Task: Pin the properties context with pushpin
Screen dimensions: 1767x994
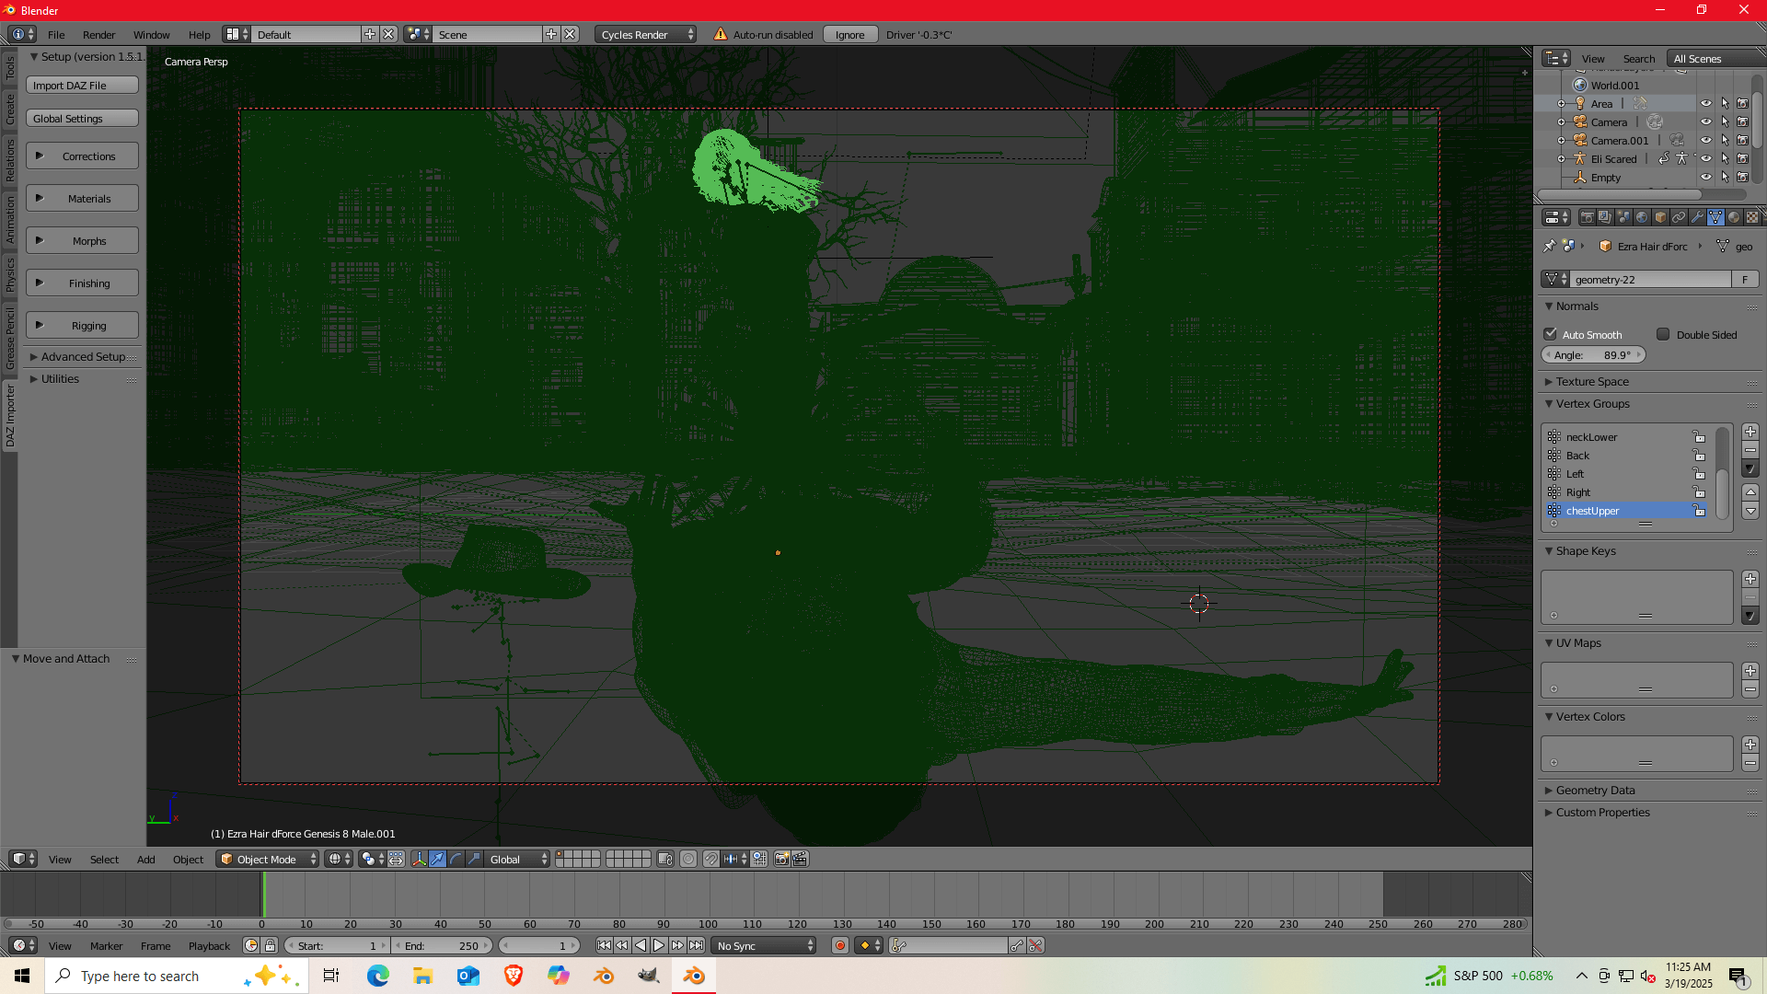Action: (x=1550, y=246)
